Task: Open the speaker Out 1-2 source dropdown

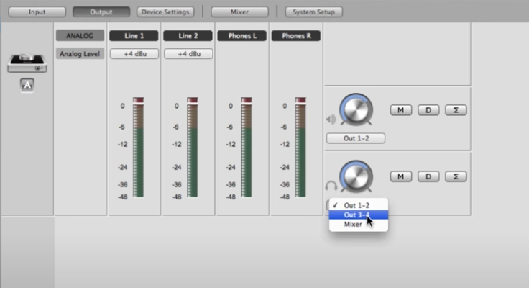Action: [356, 138]
